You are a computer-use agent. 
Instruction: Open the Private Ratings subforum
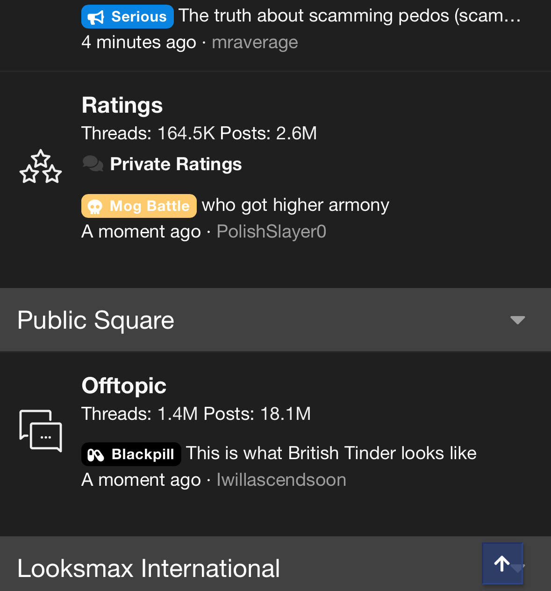click(176, 164)
